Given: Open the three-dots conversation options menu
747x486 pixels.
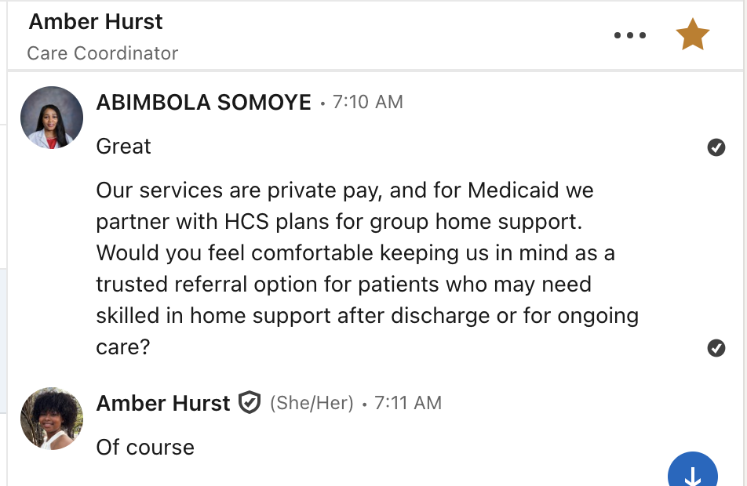Looking at the screenshot, I should pyautogui.click(x=629, y=35).
